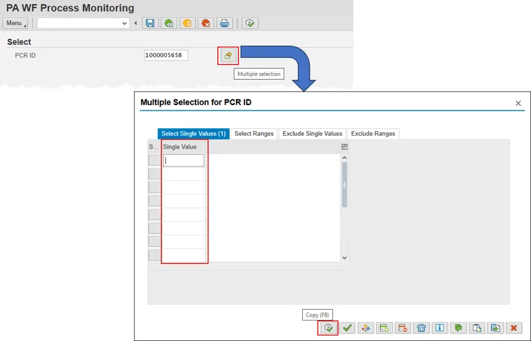The image size is (531, 341).
Task: Click the PCR ID label
Action: tap(25, 55)
